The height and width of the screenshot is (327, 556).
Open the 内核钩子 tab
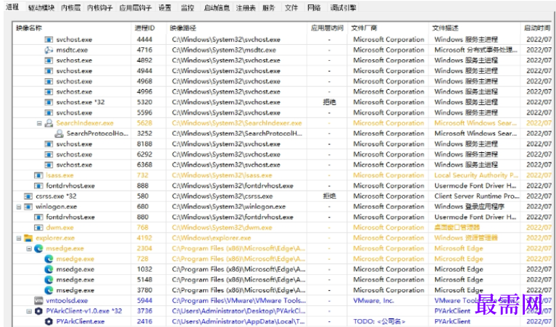coord(100,7)
